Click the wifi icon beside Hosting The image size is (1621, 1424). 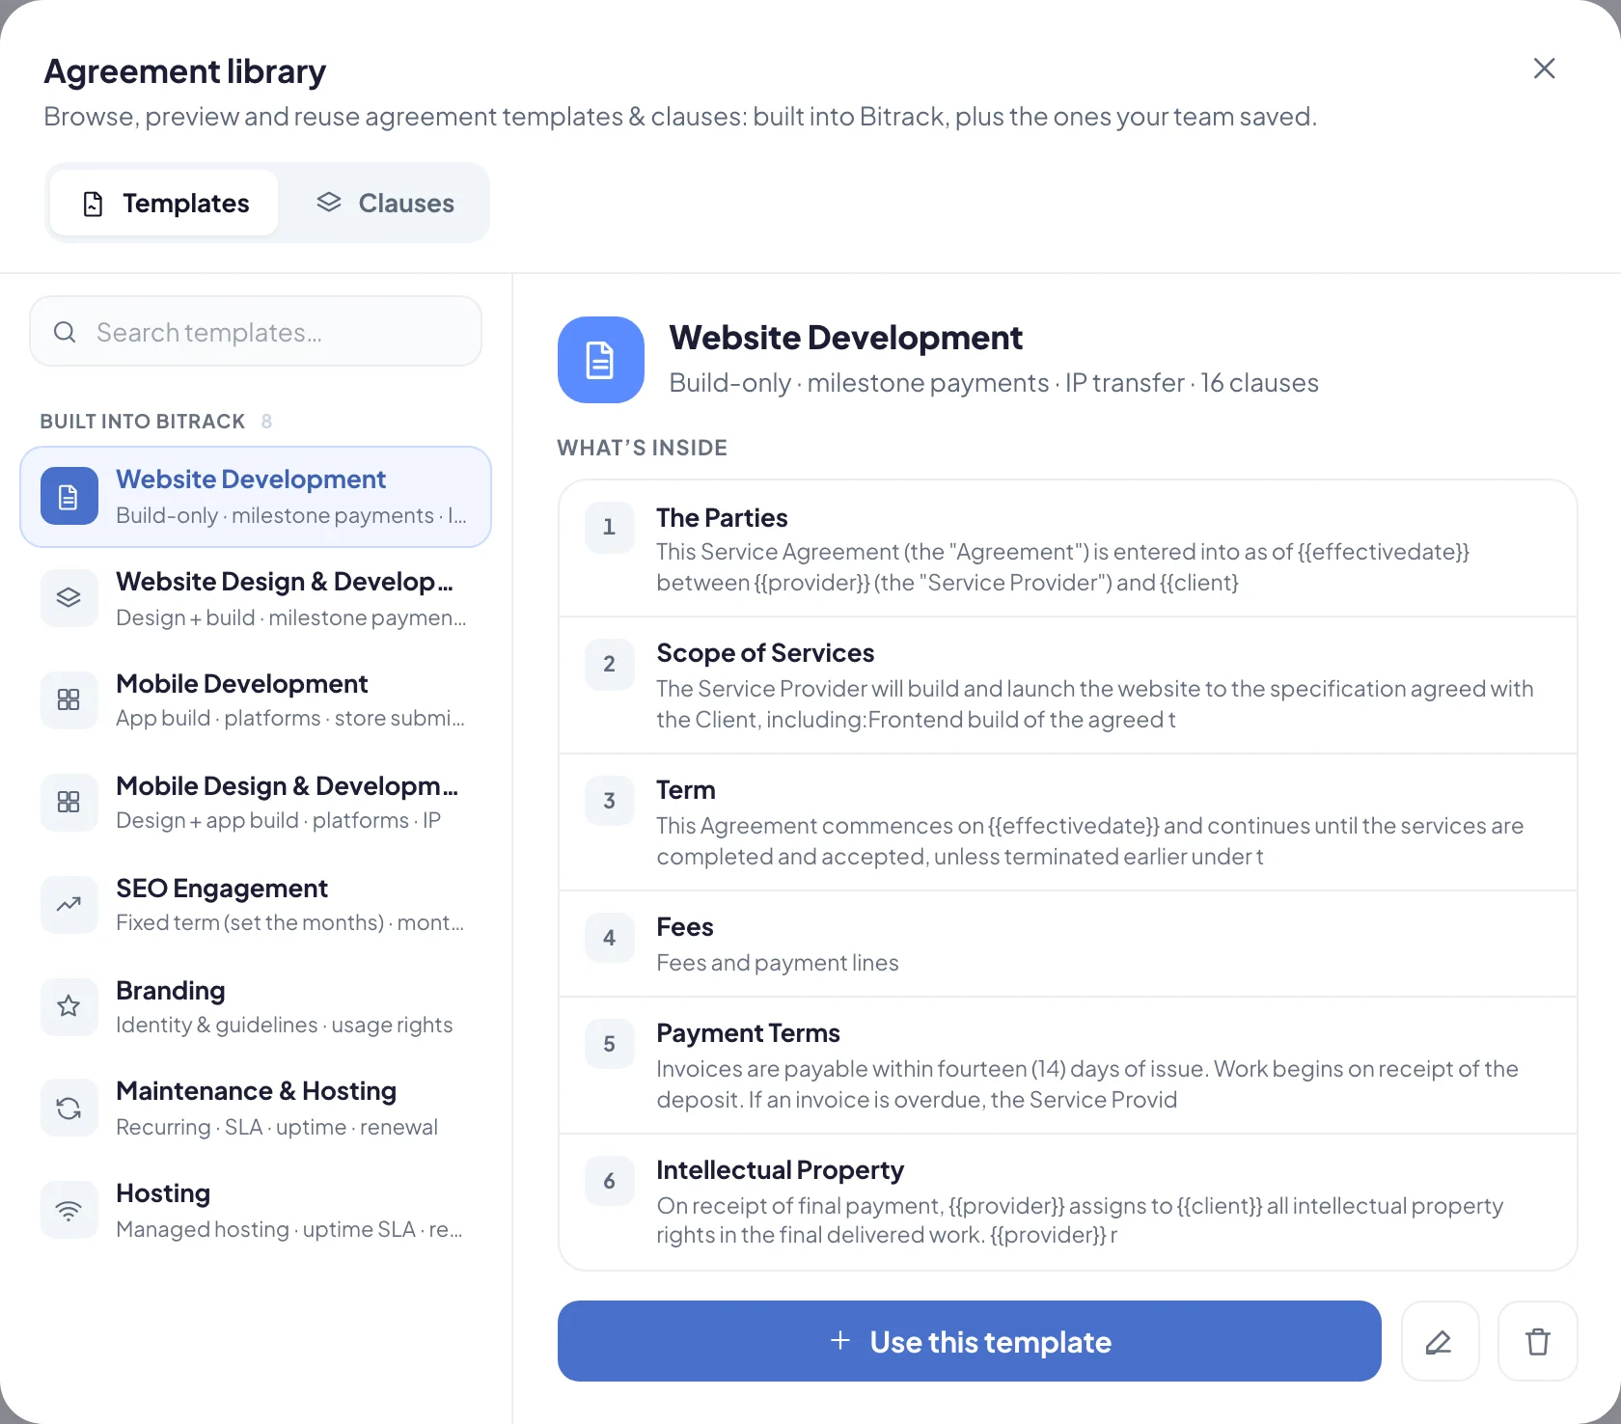click(x=69, y=1210)
